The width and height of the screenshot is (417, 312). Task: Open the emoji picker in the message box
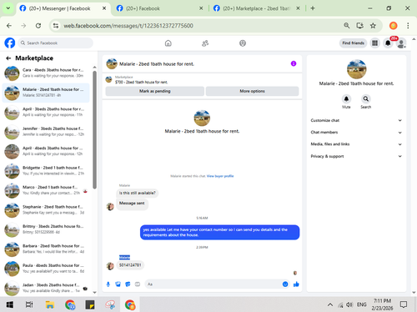[285, 284]
